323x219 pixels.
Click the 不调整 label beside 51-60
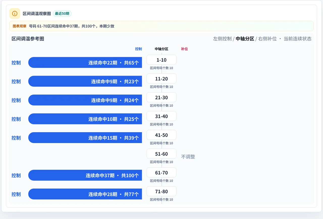188,157
